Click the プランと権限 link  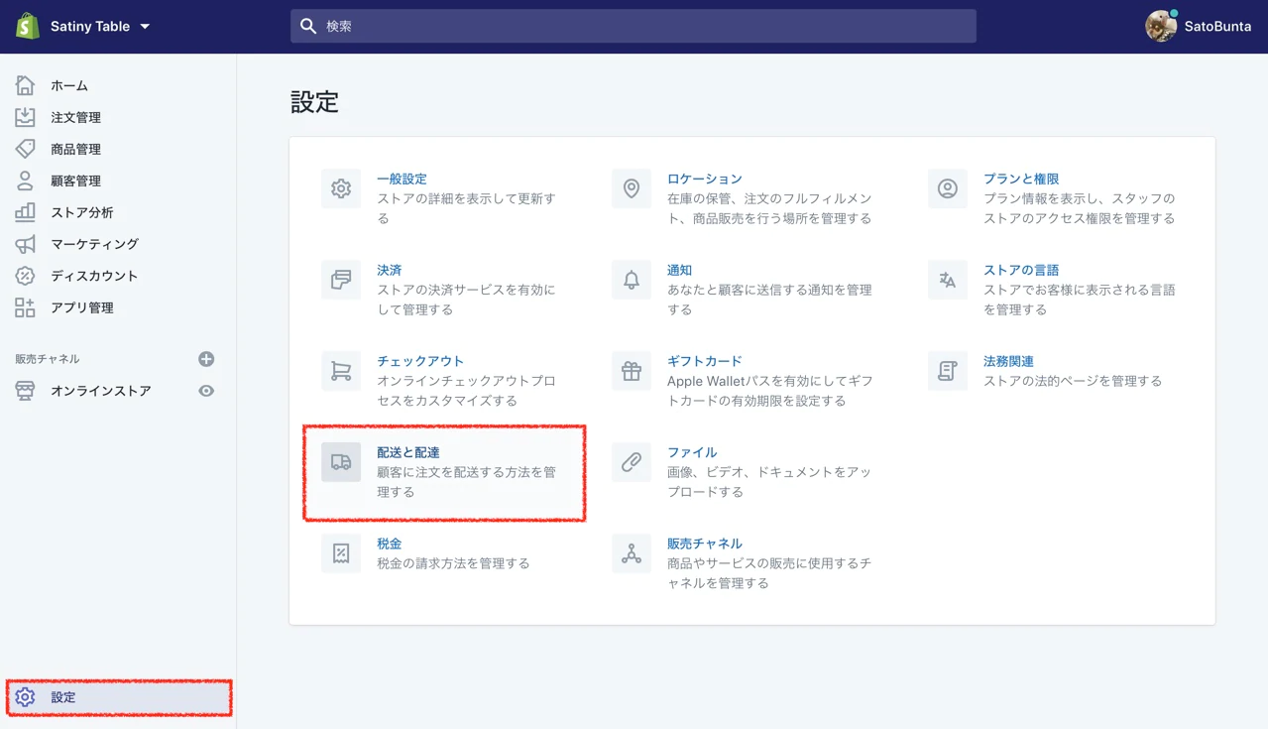pos(1020,179)
